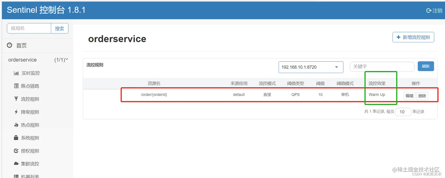The height and width of the screenshot is (178, 445).
Task: Focus the 应用名 search field
Action: (29, 28)
